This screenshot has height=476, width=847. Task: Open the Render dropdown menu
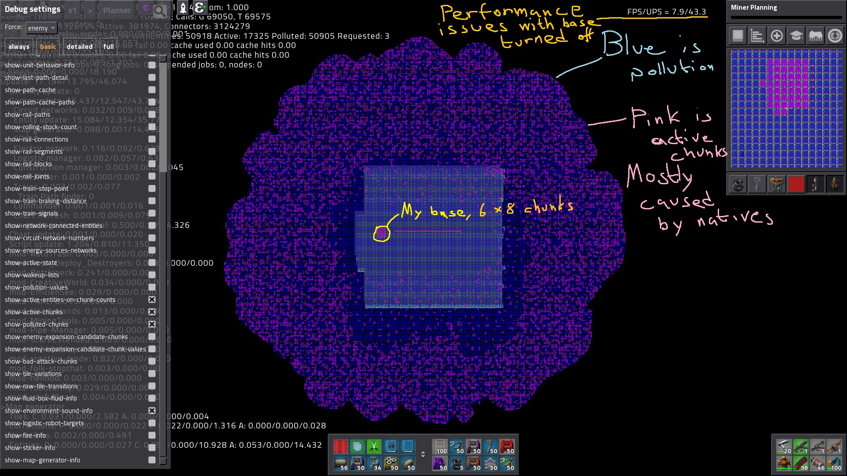[41, 18]
